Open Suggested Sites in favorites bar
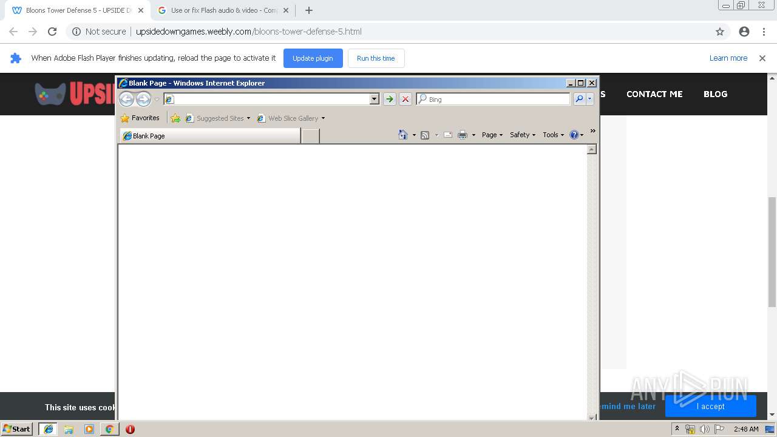777x437 pixels. [218, 118]
